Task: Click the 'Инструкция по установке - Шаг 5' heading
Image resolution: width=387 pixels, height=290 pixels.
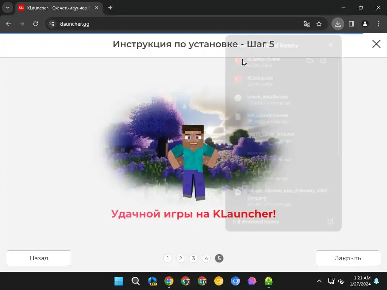Action: (x=193, y=44)
